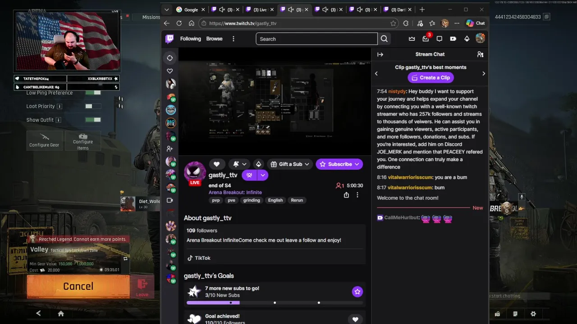Share the gastly_ttv stream

(346, 195)
